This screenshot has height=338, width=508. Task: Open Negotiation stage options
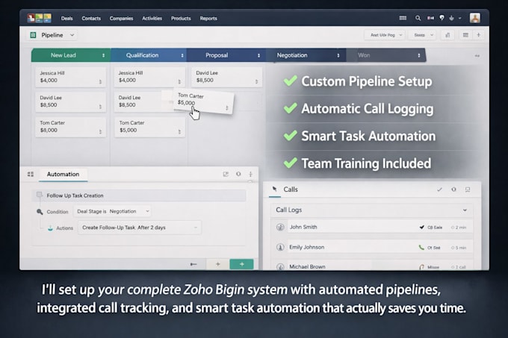(338, 56)
